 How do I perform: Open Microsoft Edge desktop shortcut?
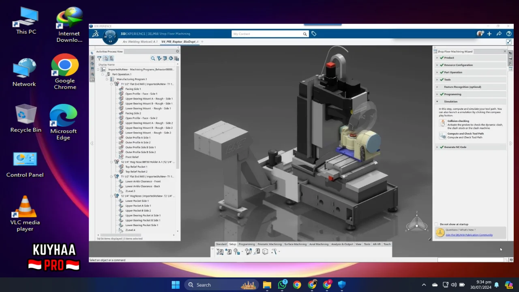pyautogui.click(x=63, y=122)
